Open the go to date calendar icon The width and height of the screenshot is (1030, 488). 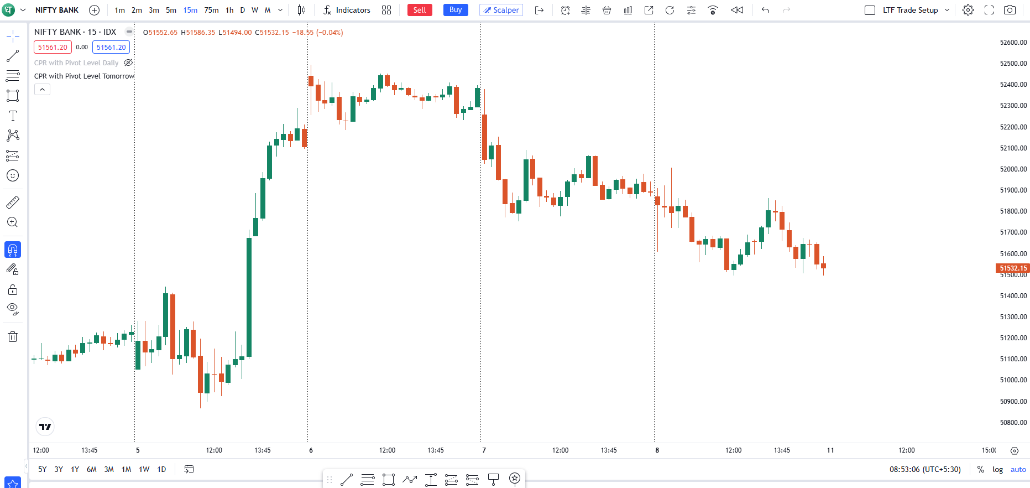(x=189, y=469)
